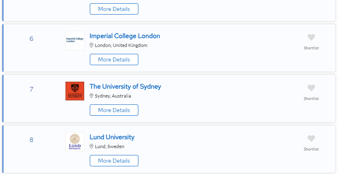
Task: View More Details for University of Sydney
Action: pyautogui.click(x=114, y=110)
